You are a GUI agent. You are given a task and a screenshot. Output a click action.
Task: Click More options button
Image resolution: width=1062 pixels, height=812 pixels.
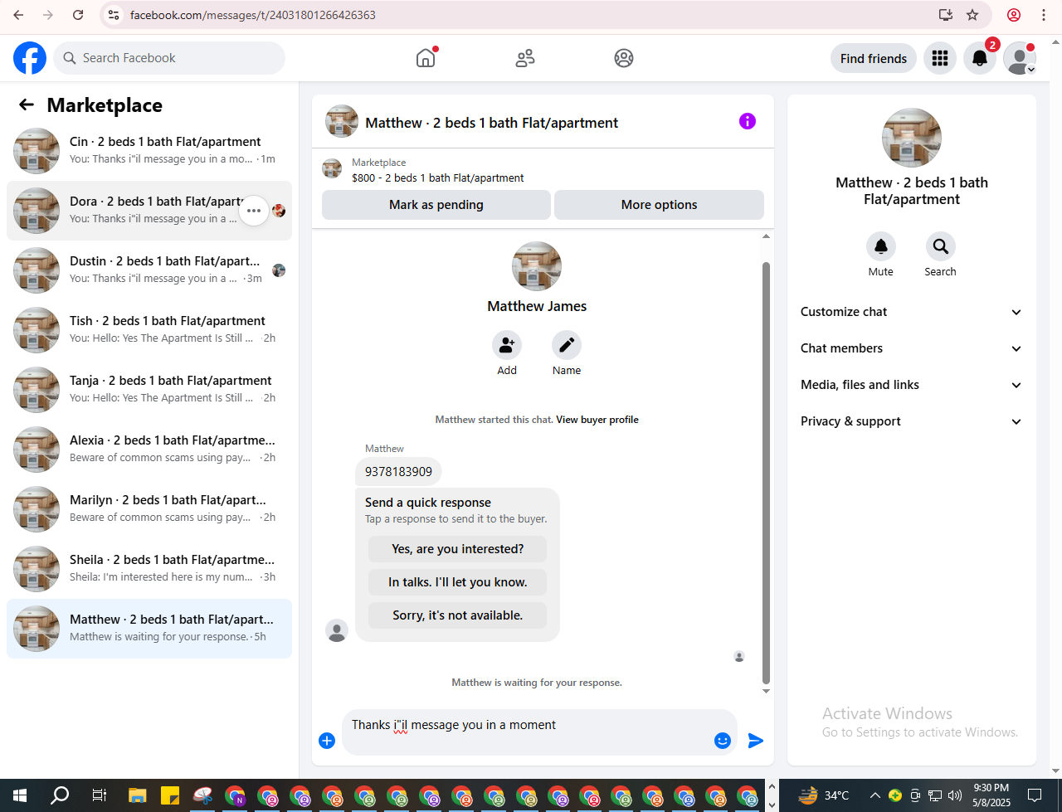point(659,205)
